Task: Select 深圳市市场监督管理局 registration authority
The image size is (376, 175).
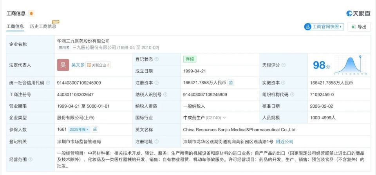Action: (79, 142)
